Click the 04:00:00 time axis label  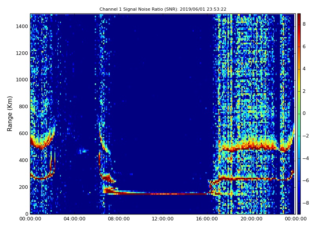click(75, 219)
